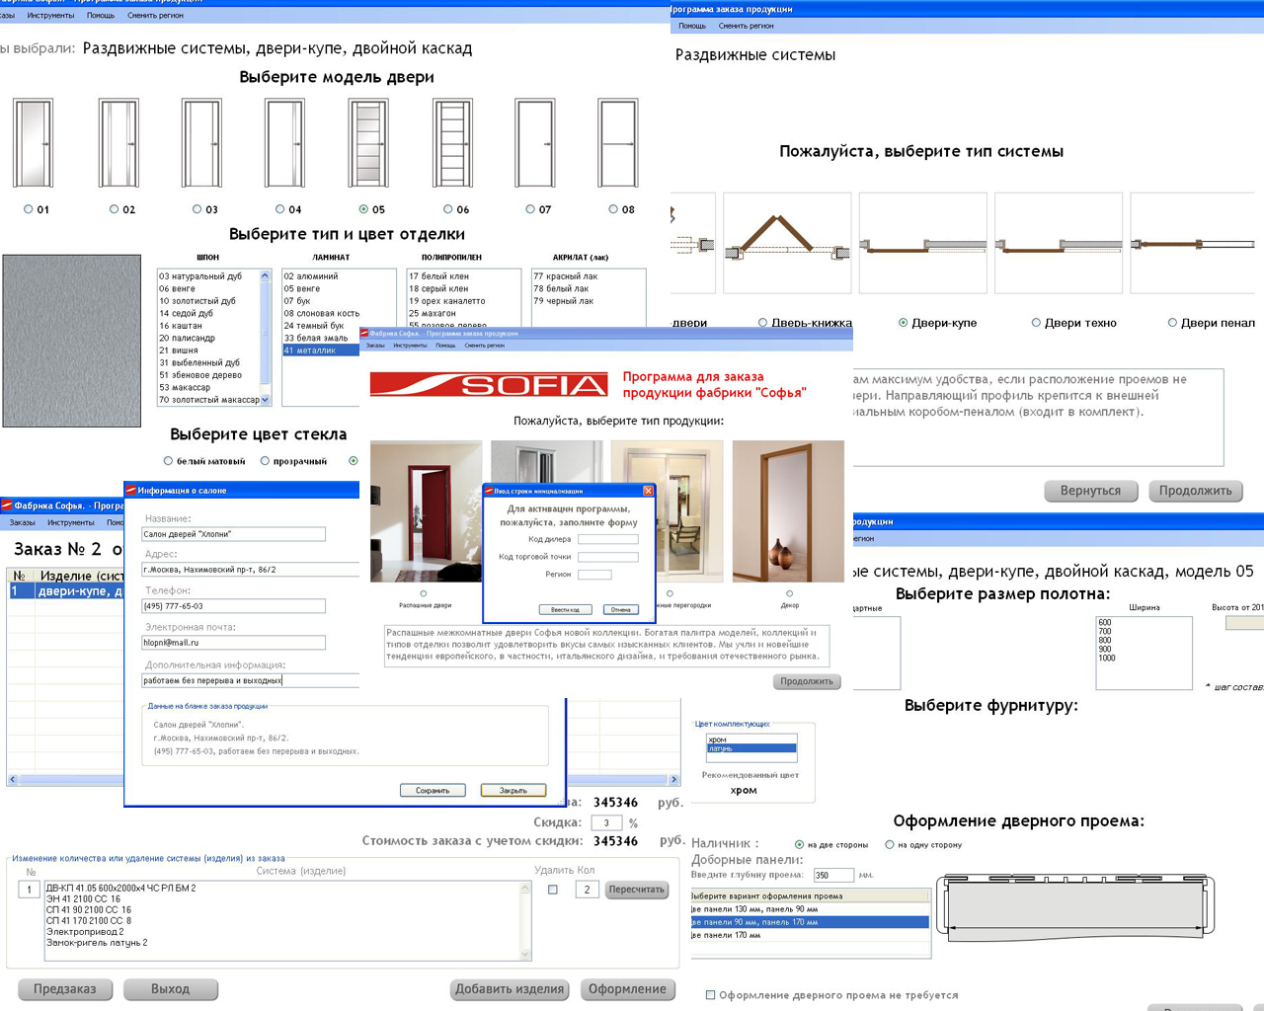Viewport: 1264px width, 1011px height.
Task: Open Помощь menu in system type window
Action: tap(692, 26)
